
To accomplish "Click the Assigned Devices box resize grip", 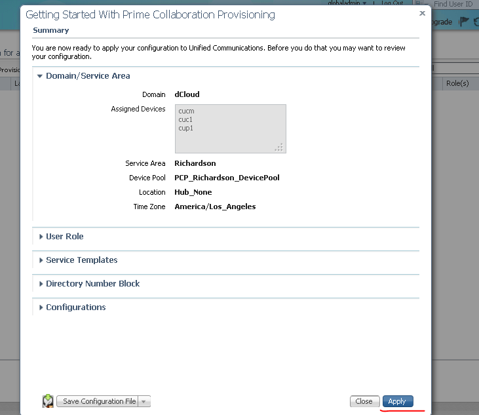I will click(279, 148).
